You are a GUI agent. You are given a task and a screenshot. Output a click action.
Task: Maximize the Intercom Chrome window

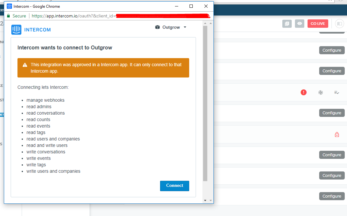(x=191, y=6)
